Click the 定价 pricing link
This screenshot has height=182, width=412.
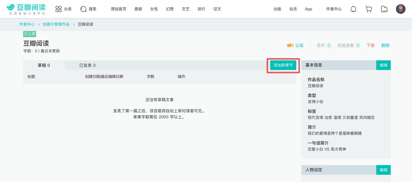click(321, 45)
